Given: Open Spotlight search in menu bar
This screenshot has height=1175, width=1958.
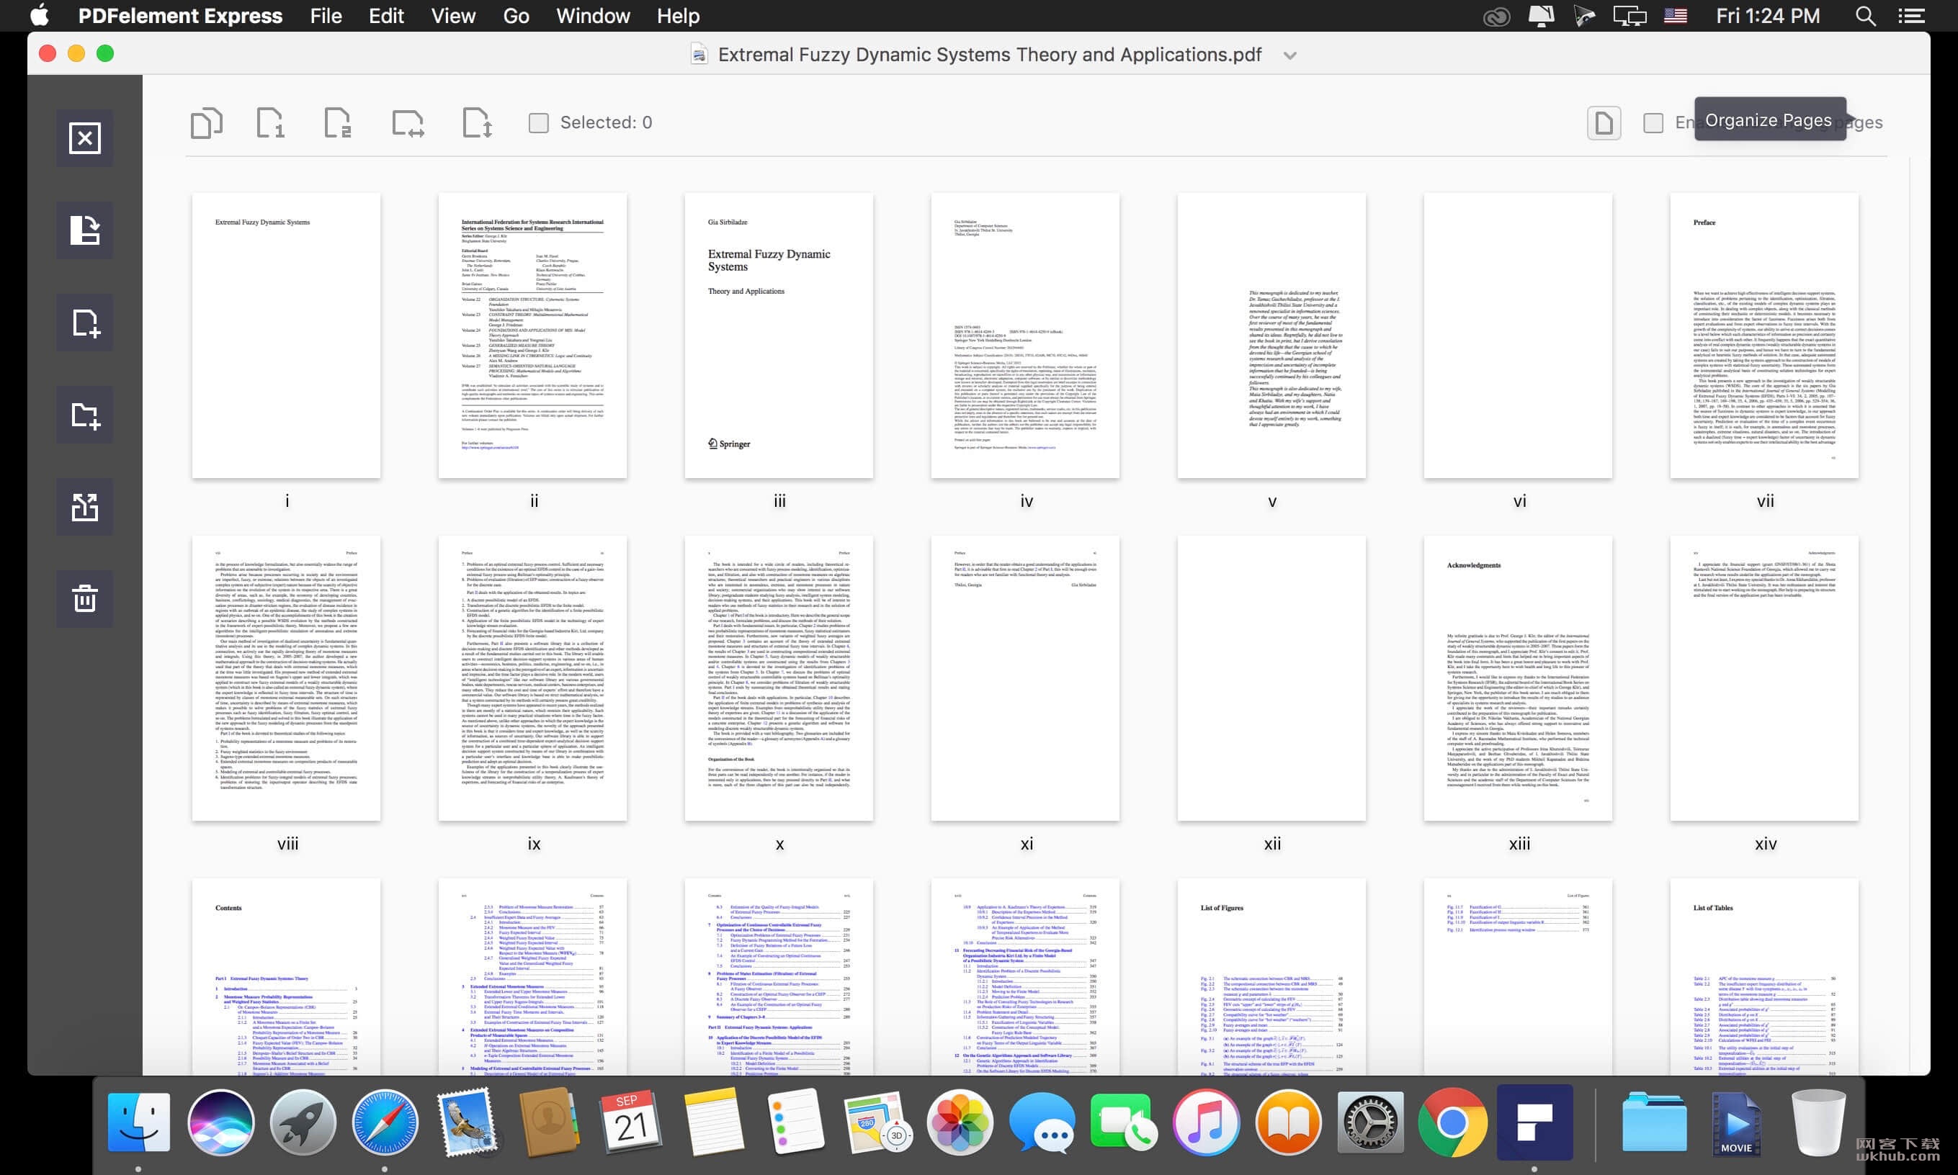Looking at the screenshot, I should click(1865, 16).
